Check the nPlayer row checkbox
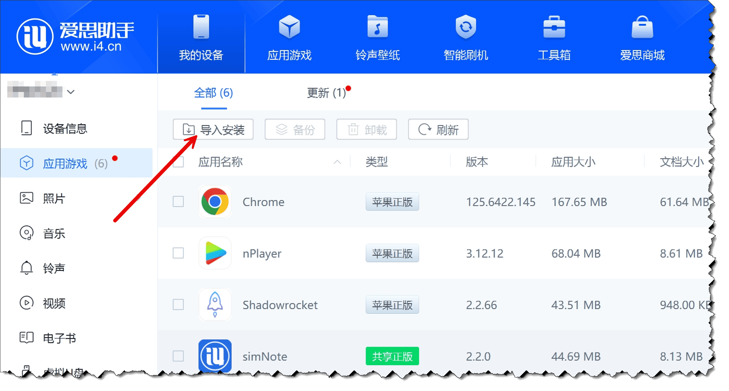Screen dimensions: 729x391 click(178, 253)
